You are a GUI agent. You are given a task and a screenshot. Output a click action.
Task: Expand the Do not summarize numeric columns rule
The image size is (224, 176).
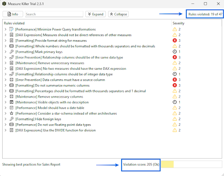pyautogui.click(x=5, y=85)
